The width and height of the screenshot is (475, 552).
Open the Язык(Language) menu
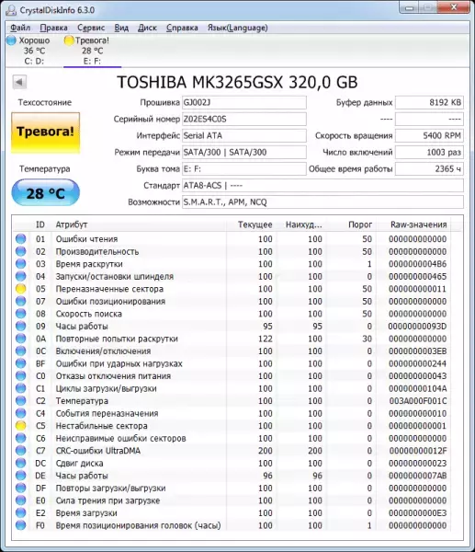237,28
